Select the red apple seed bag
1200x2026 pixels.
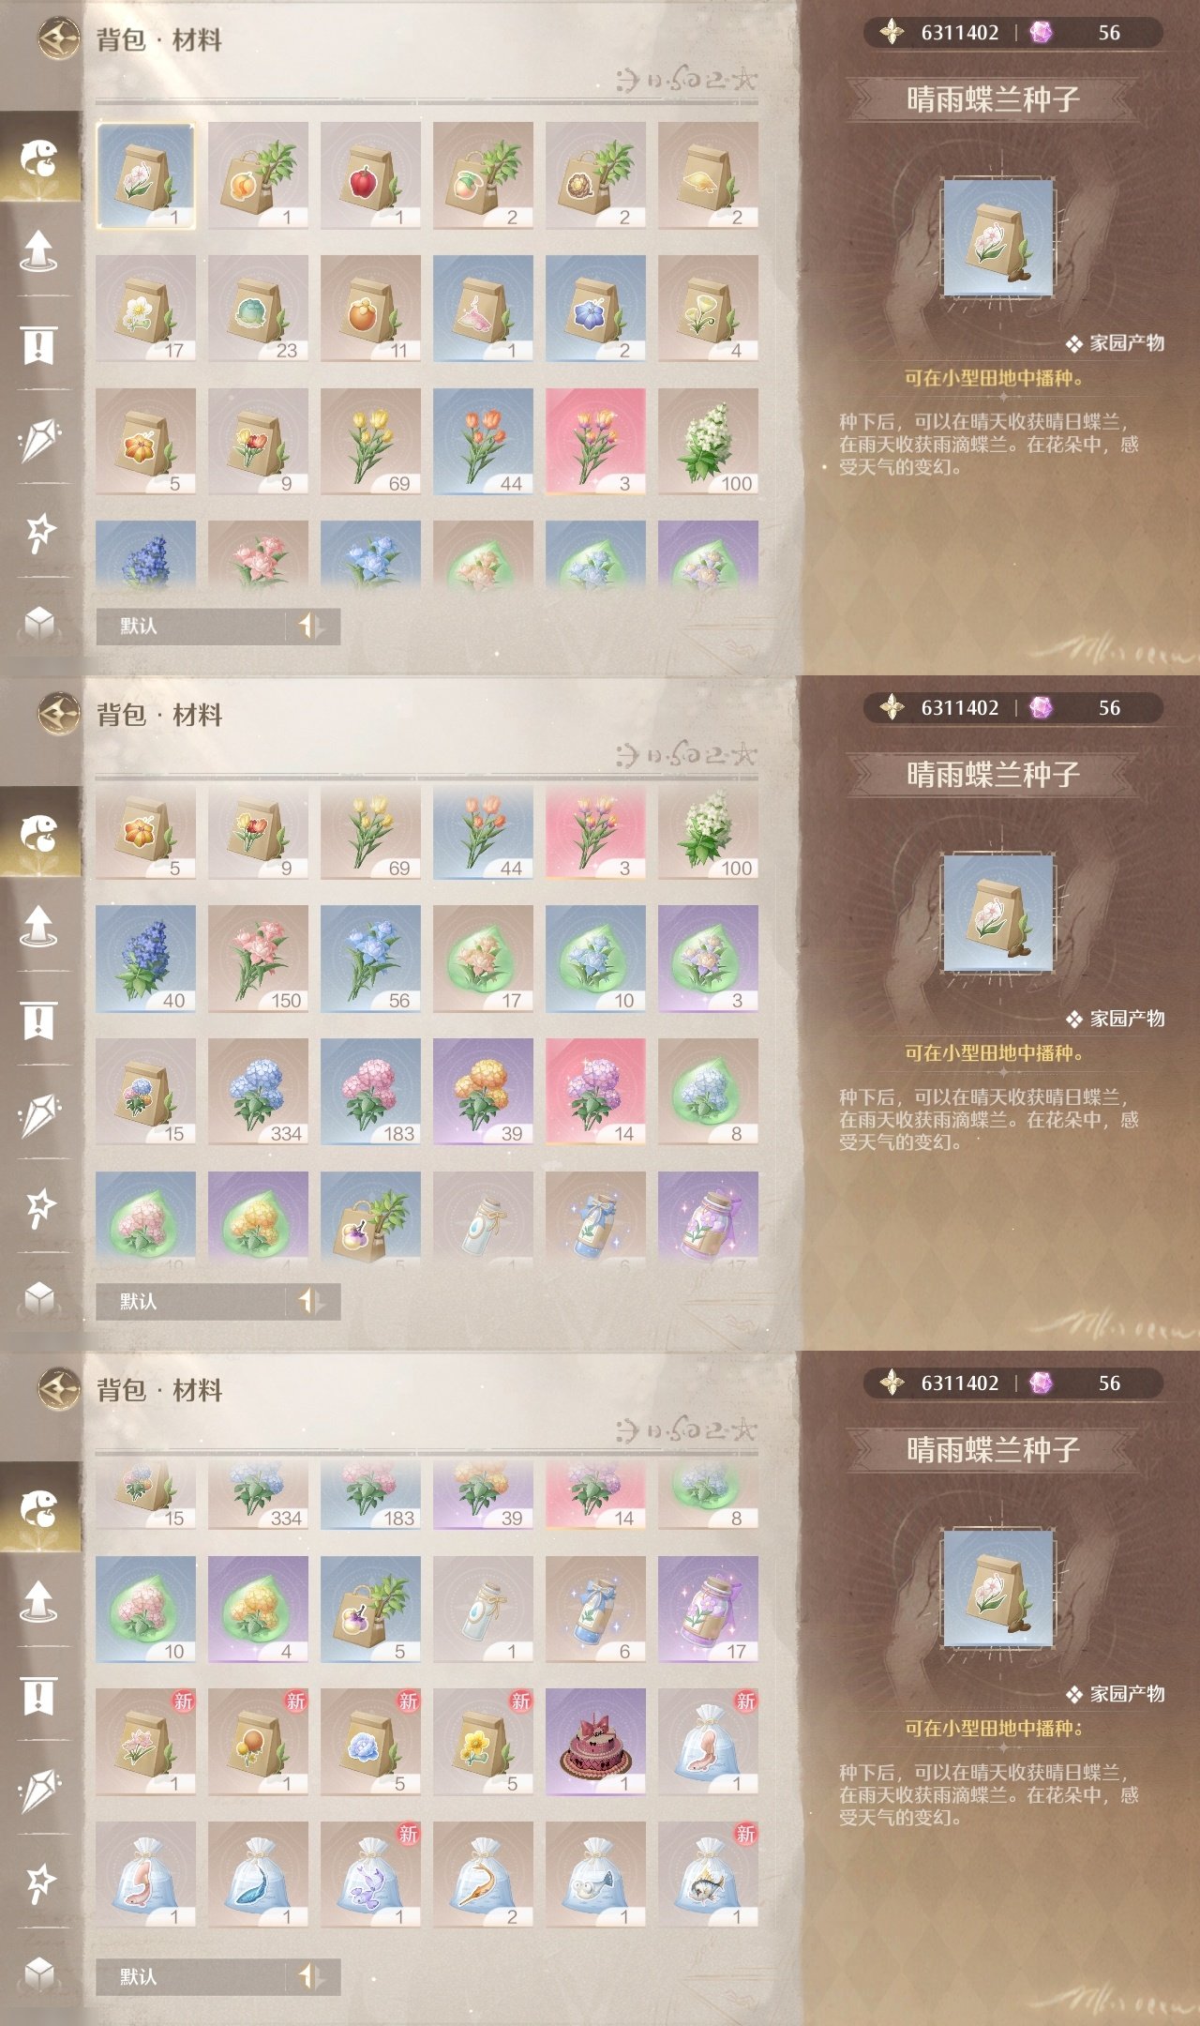[370, 175]
